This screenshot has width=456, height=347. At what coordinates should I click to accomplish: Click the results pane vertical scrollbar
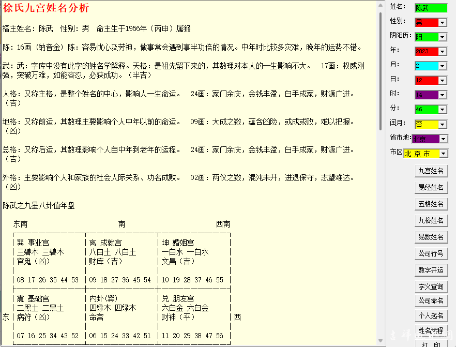point(382,155)
